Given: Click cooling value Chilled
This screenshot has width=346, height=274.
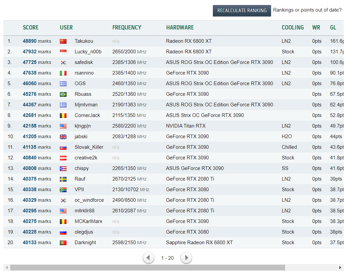Looking at the screenshot, I should click(x=289, y=147).
